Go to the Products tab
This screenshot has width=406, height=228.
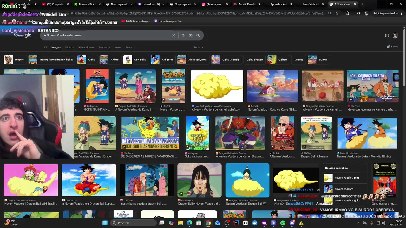point(104,47)
